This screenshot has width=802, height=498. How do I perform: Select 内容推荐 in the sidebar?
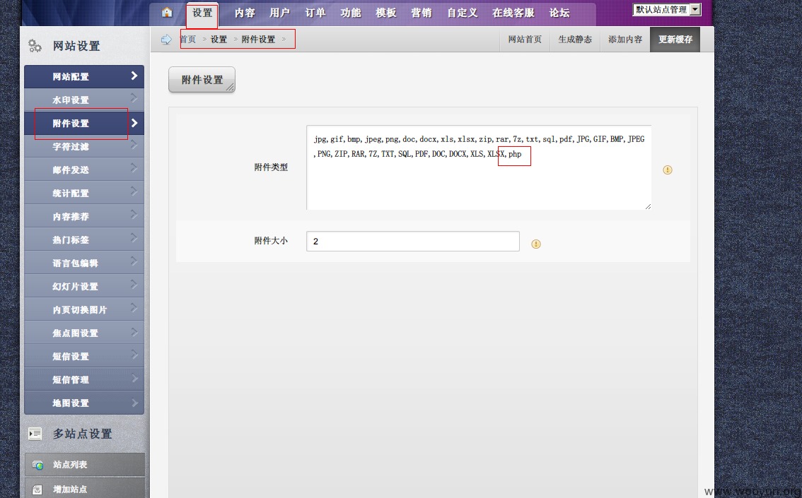coord(84,217)
